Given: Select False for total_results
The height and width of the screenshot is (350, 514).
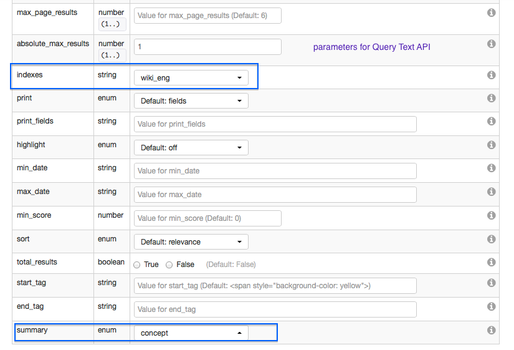Looking at the screenshot, I should click(169, 265).
